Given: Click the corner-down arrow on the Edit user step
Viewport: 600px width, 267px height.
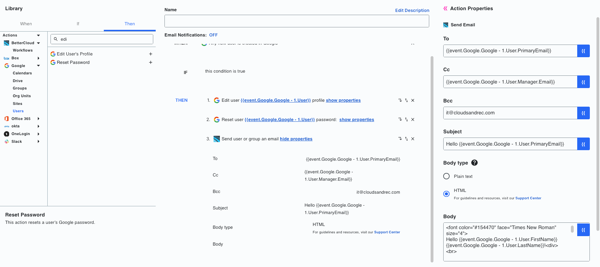Looking at the screenshot, I should [400, 100].
